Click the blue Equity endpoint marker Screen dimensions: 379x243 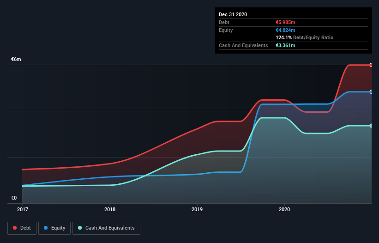371,92
